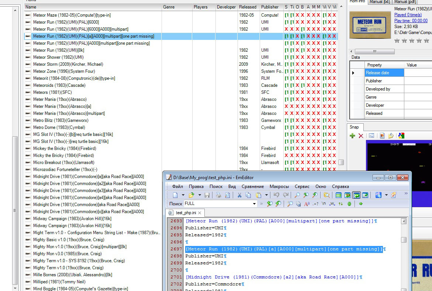Screen dimensions: 432x291
Task: Click the customize checklist icon in EmEditor toolbar
Action: [394, 195]
